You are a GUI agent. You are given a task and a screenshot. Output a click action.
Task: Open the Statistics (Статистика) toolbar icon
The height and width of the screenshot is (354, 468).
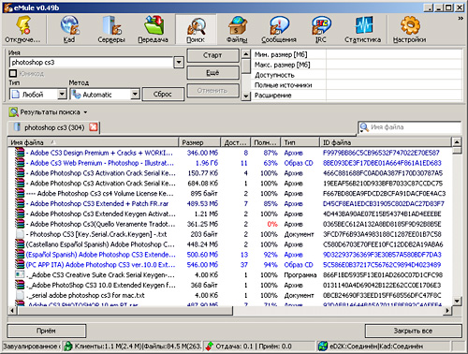click(363, 25)
